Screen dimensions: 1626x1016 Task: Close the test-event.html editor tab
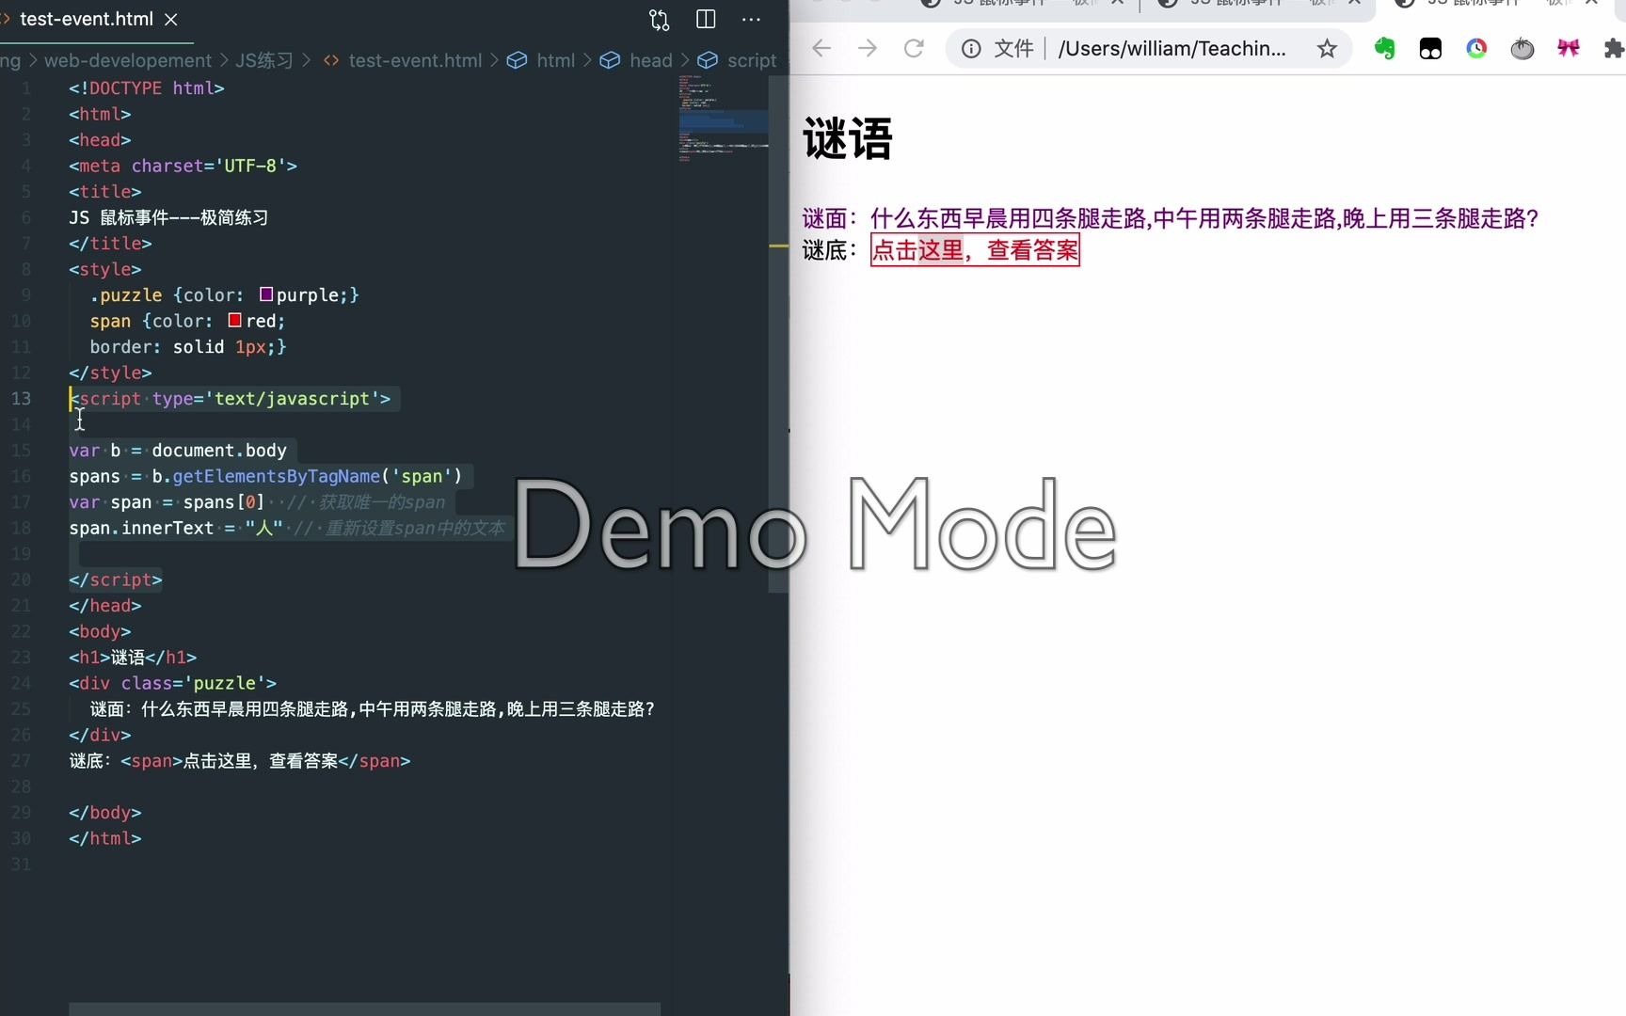pyautogui.click(x=171, y=19)
